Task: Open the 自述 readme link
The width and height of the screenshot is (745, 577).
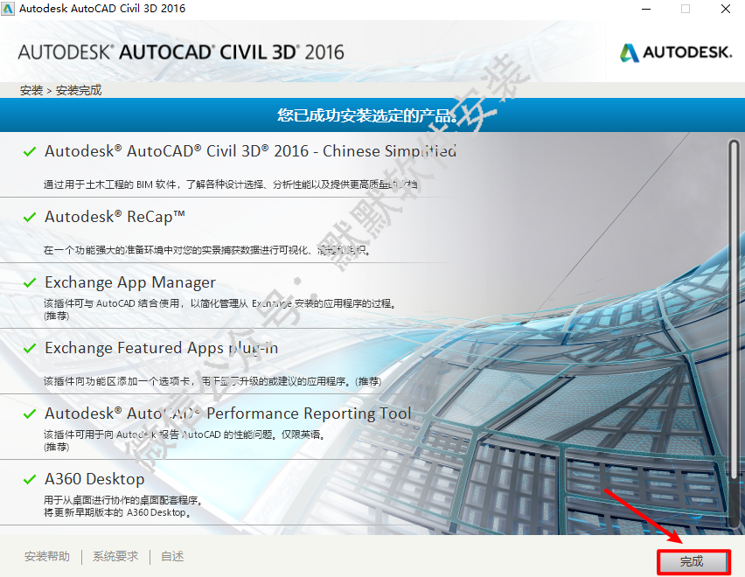Action: tap(172, 556)
